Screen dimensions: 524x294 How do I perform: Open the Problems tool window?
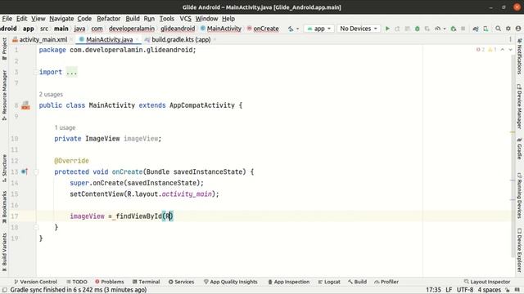click(109, 282)
